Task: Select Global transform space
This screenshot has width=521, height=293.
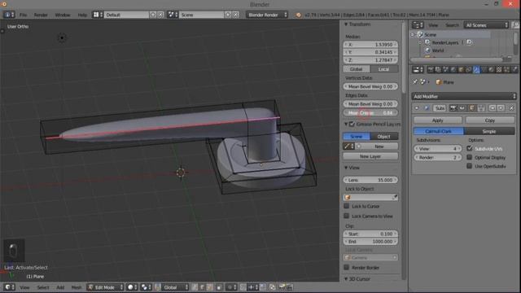Action: [x=357, y=69]
